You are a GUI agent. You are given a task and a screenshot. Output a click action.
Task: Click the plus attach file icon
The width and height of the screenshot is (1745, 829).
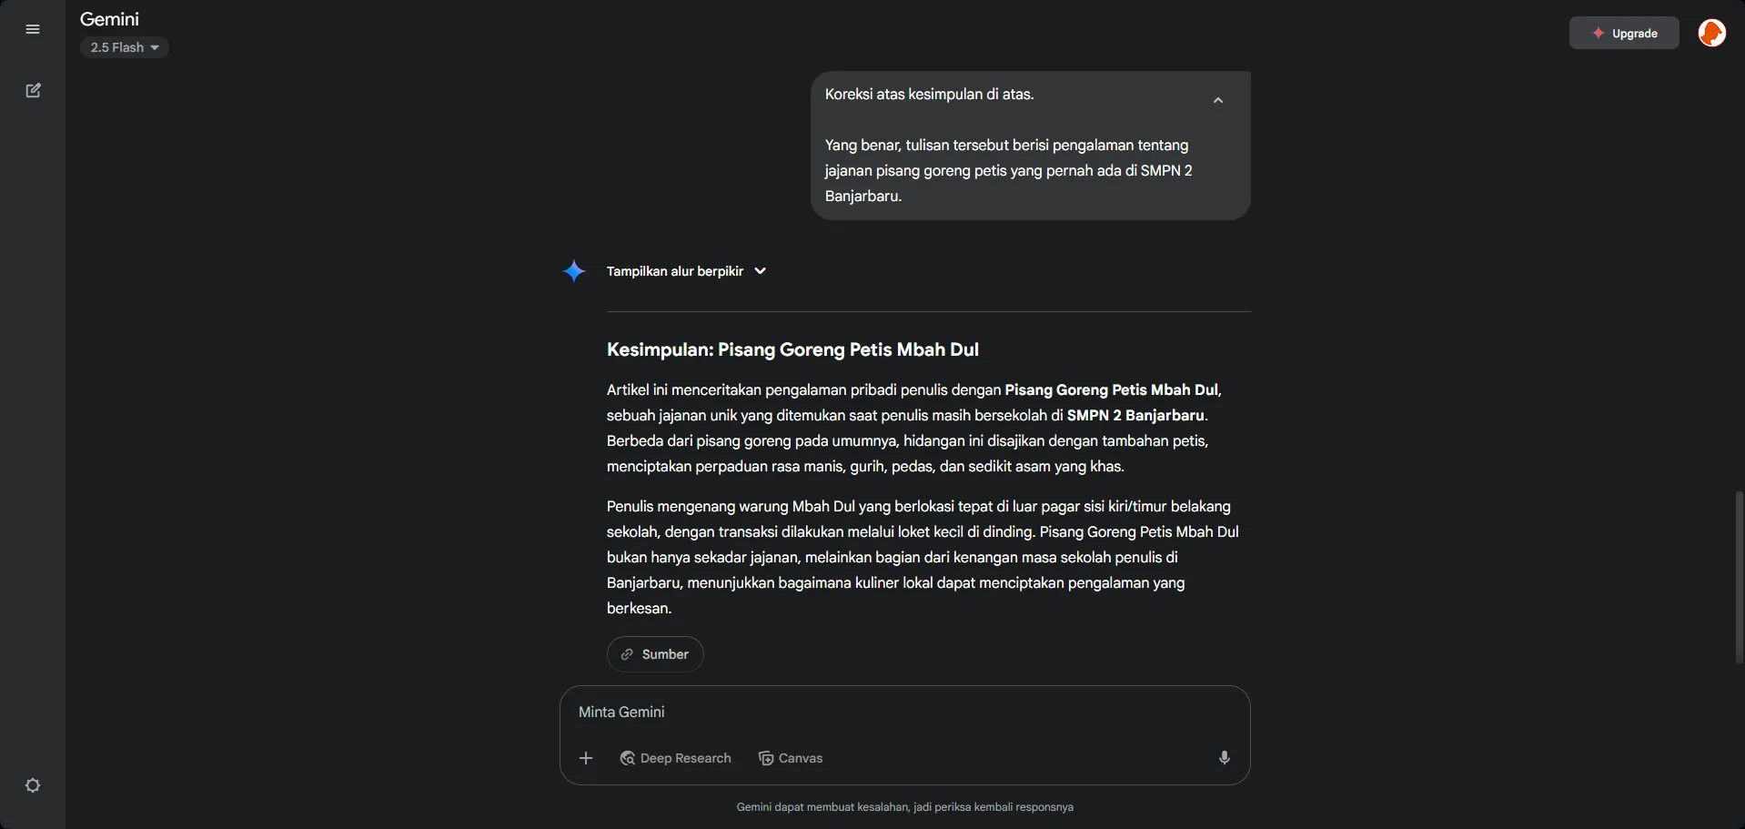[x=586, y=758]
